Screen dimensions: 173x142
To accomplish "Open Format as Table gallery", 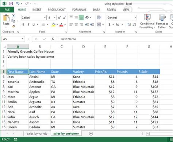I will (162, 21).
